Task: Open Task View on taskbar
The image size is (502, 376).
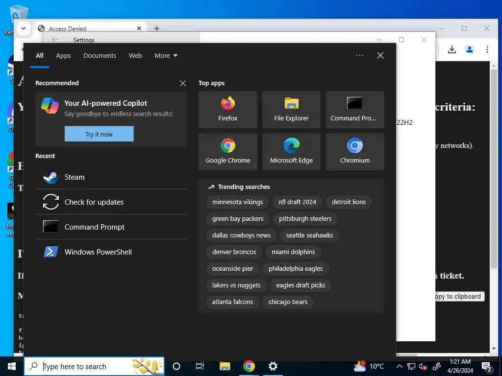Action: click(x=200, y=366)
